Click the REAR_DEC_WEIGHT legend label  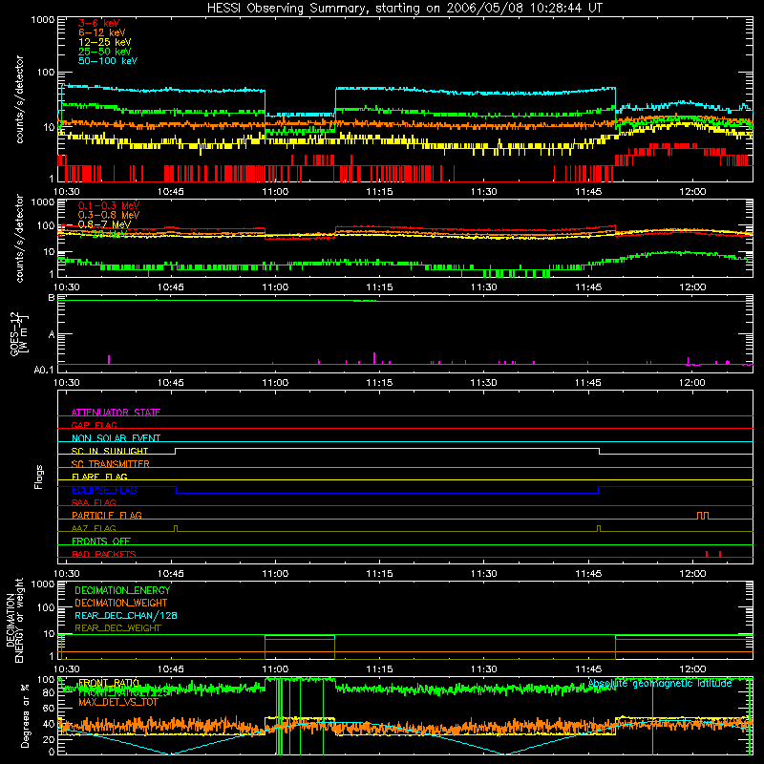pyautogui.click(x=117, y=628)
